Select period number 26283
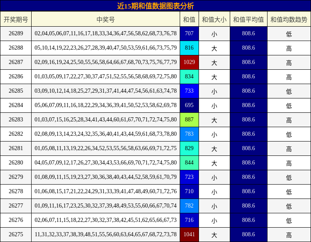This screenshot has height=242, width=311. (x=16, y=120)
